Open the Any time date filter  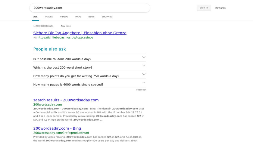tap(66, 26)
